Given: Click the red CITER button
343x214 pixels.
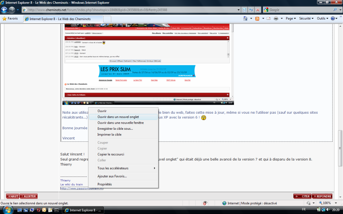Looking at the screenshot, I should (302, 196).
